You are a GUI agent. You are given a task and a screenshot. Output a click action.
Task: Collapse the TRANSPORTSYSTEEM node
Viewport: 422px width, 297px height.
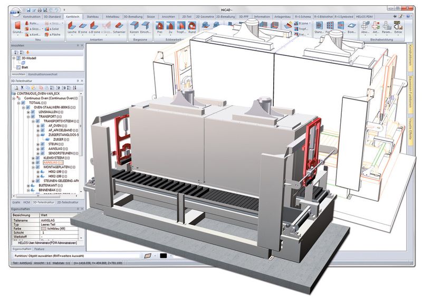point(33,121)
